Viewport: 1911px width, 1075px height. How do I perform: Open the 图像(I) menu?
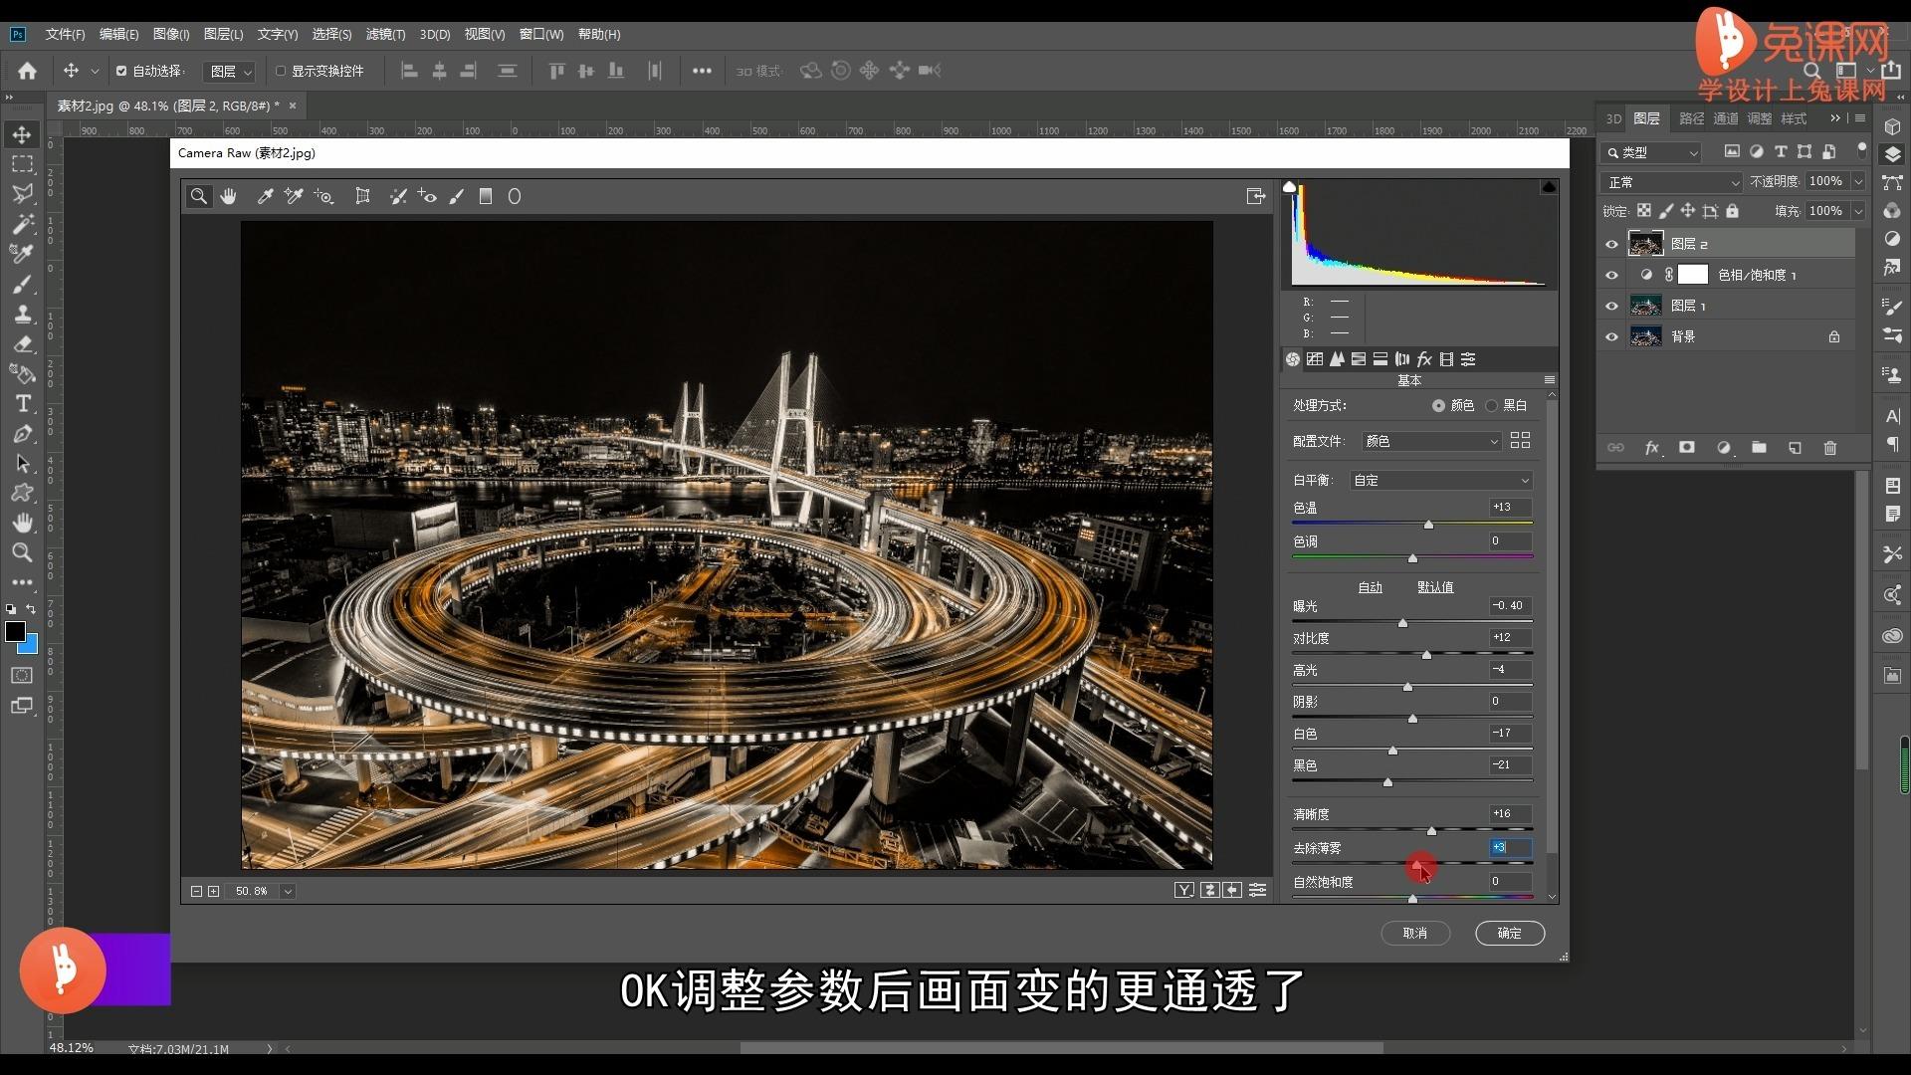point(171,34)
